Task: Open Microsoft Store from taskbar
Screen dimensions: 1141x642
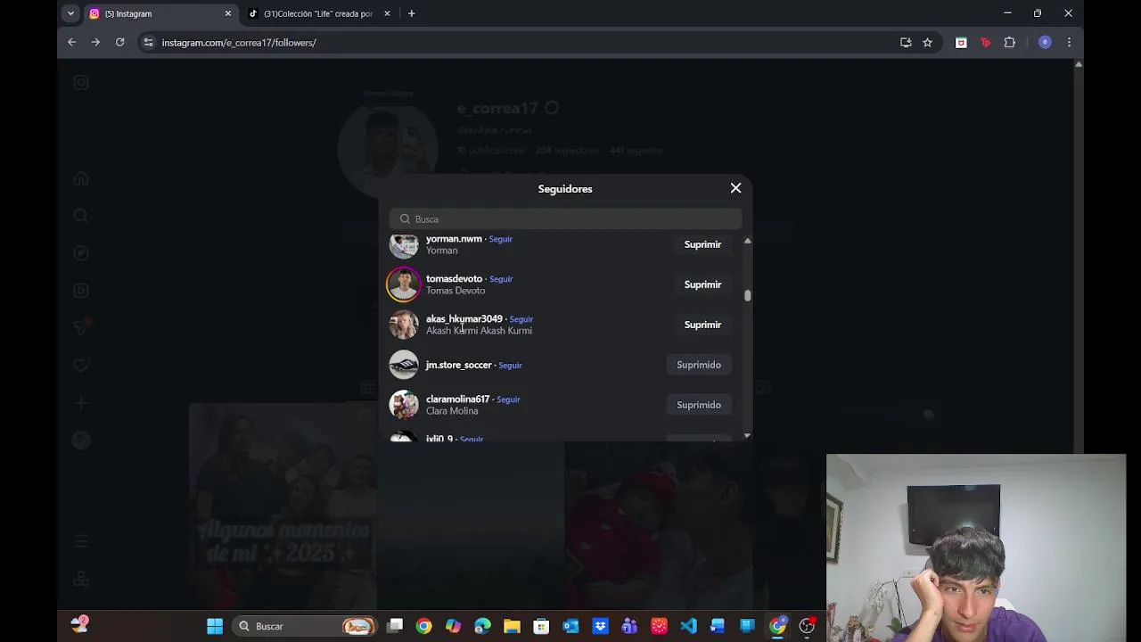Action: click(541, 626)
